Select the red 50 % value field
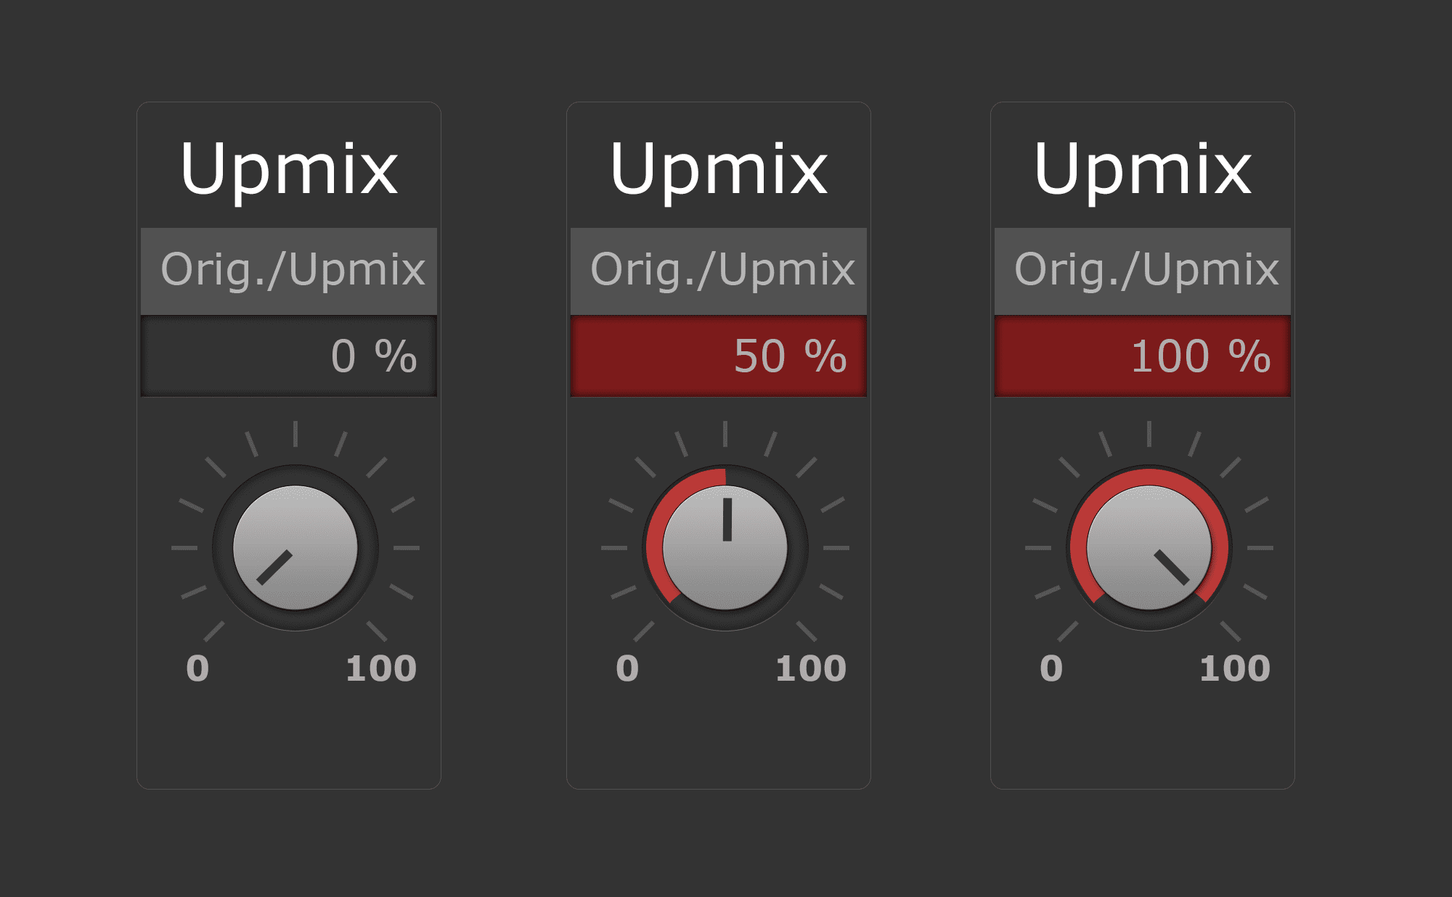This screenshot has height=897, width=1452. (x=719, y=356)
